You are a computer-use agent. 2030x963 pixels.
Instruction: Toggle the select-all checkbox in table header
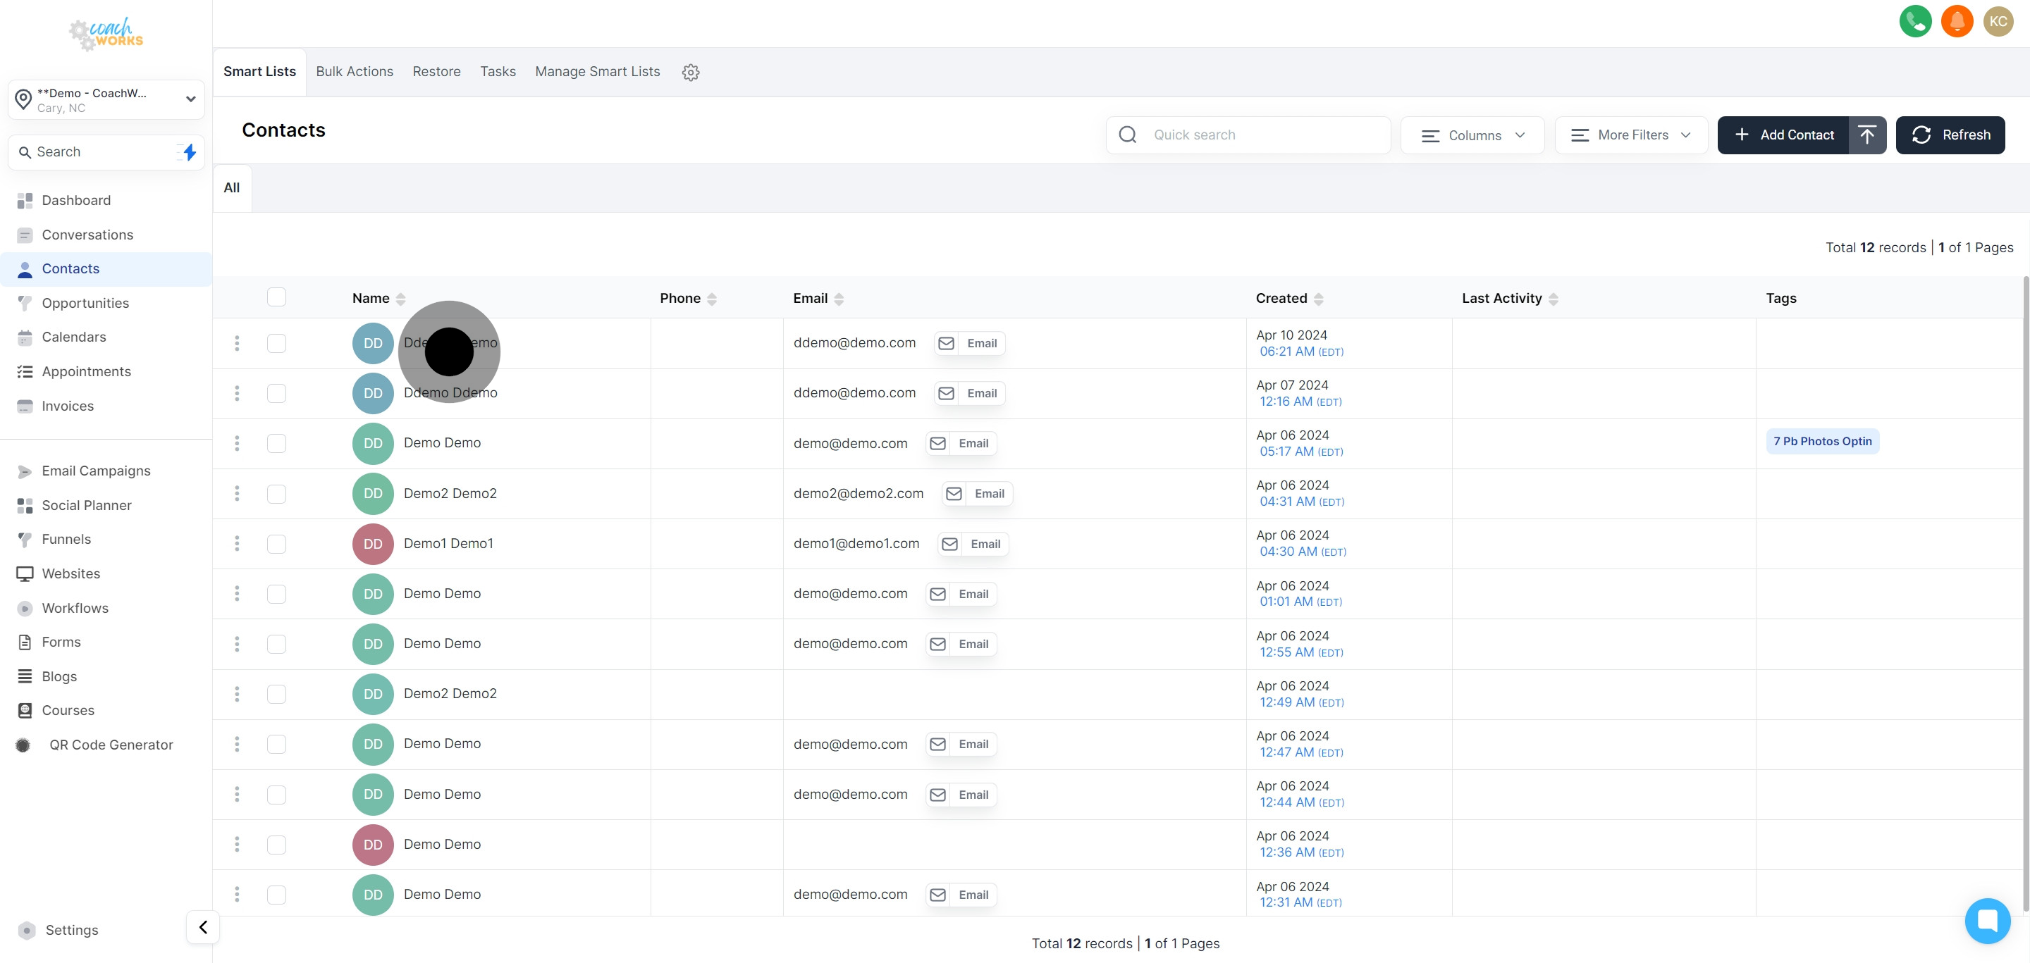point(276,297)
